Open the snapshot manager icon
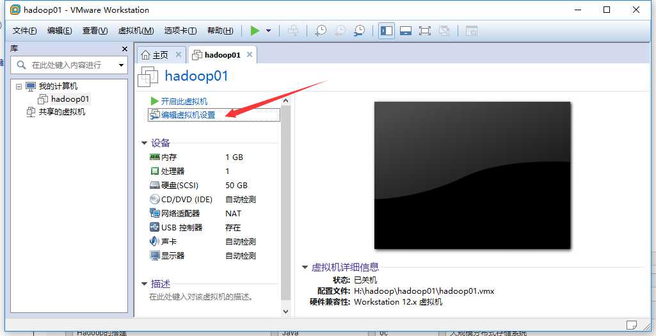 360,31
